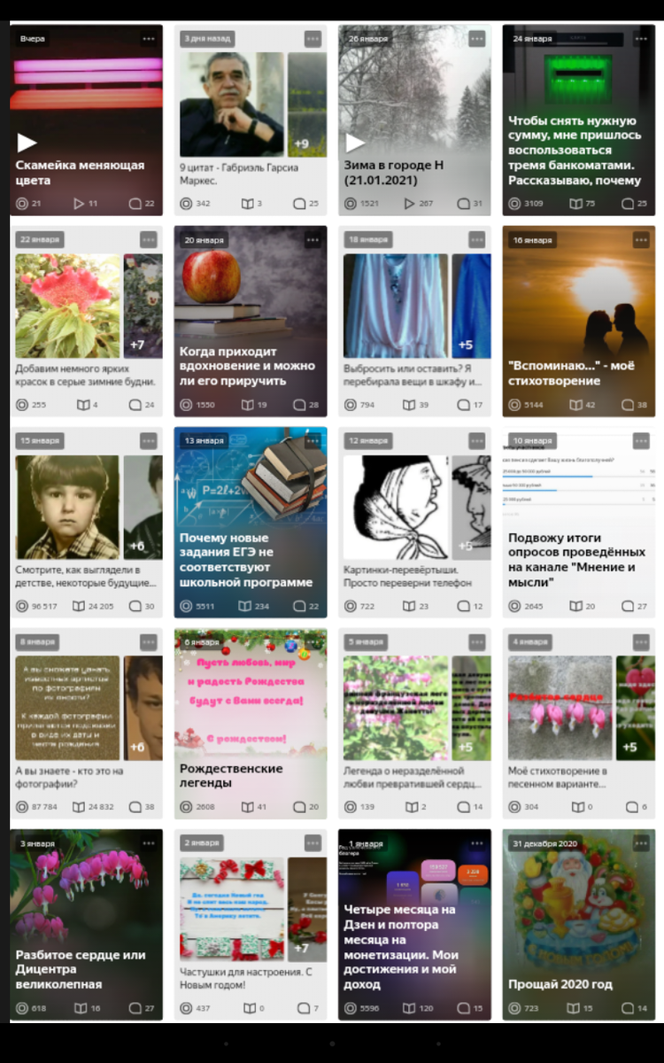Open three-dot menu on Рождественские легенды card

pyautogui.click(x=313, y=643)
